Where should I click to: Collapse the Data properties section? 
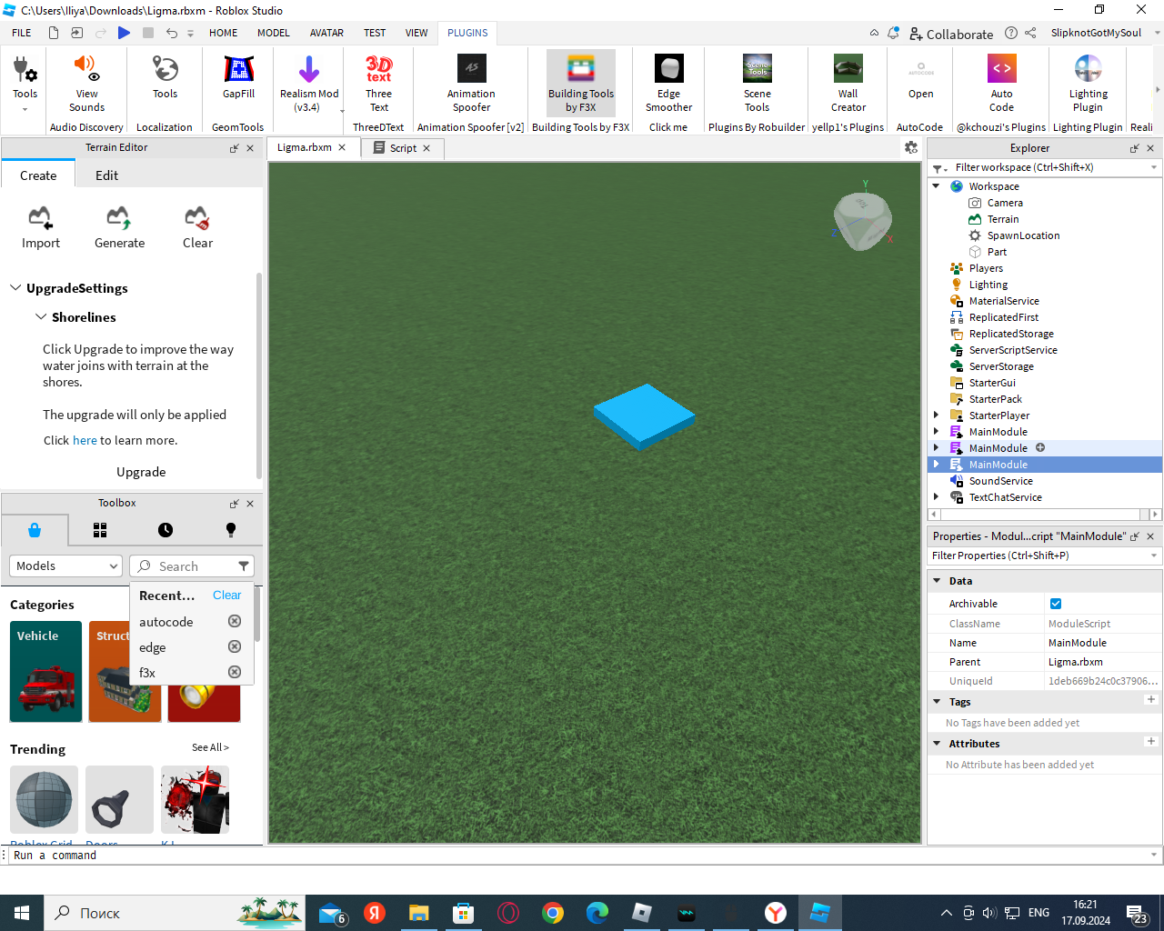937,581
